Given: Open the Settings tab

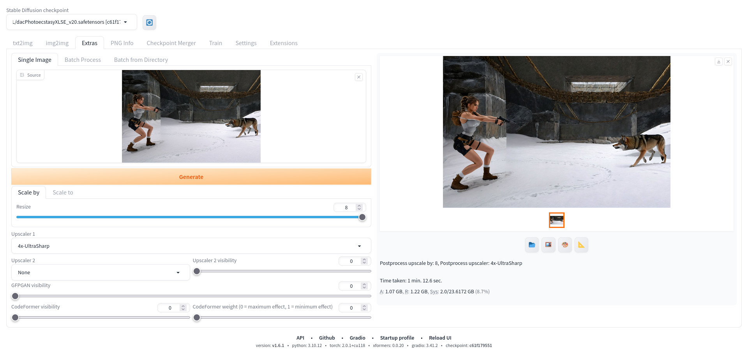Looking at the screenshot, I should click(x=246, y=43).
